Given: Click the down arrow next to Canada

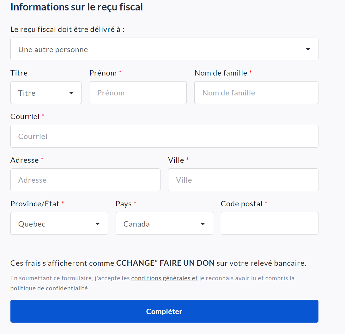Looking at the screenshot, I should pyautogui.click(x=203, y=224).
